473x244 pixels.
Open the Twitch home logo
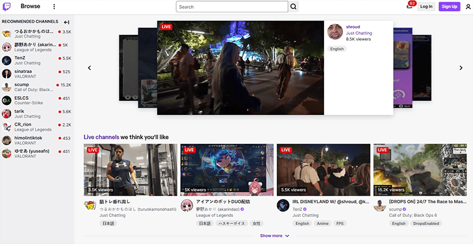click(7, 6)
